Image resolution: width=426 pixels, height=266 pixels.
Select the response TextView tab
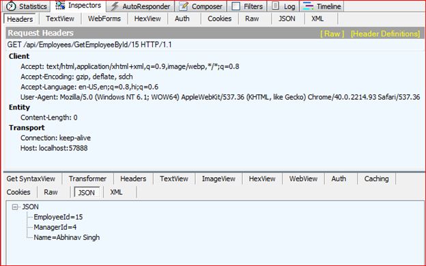(x=174, y=179)
